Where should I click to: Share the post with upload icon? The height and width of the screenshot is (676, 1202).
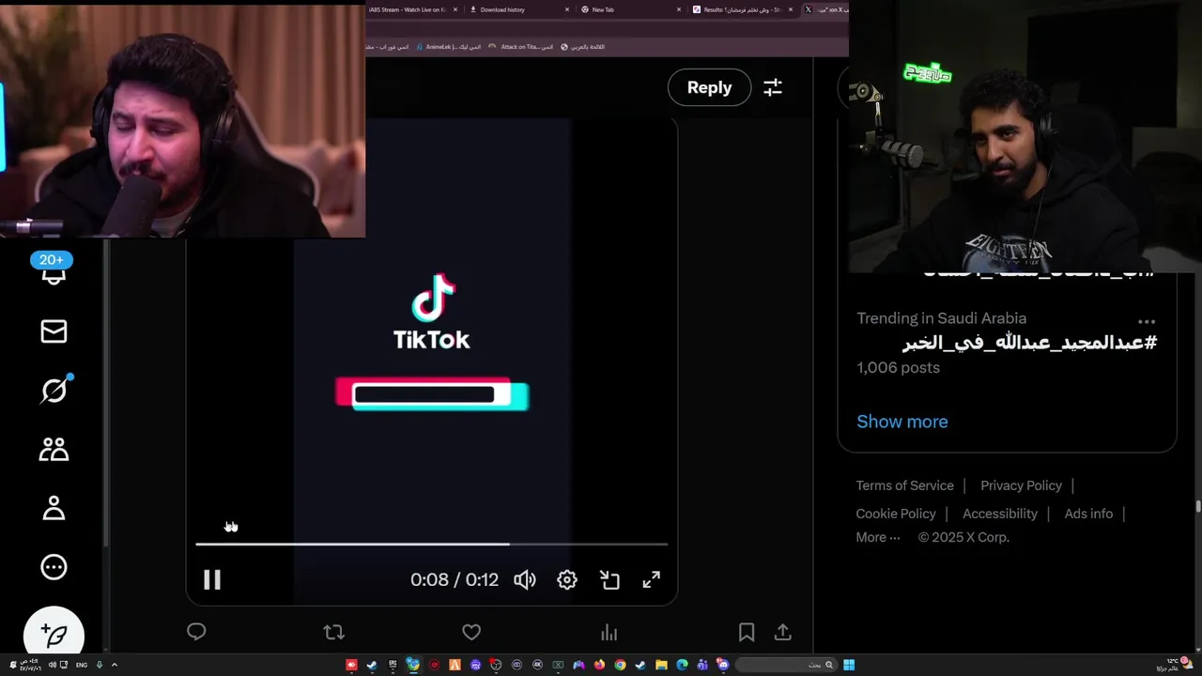pos(782,632)
